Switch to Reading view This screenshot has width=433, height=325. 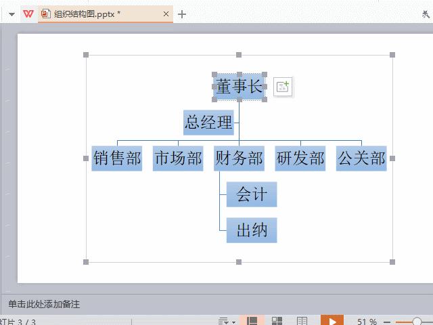coord(302,320)
